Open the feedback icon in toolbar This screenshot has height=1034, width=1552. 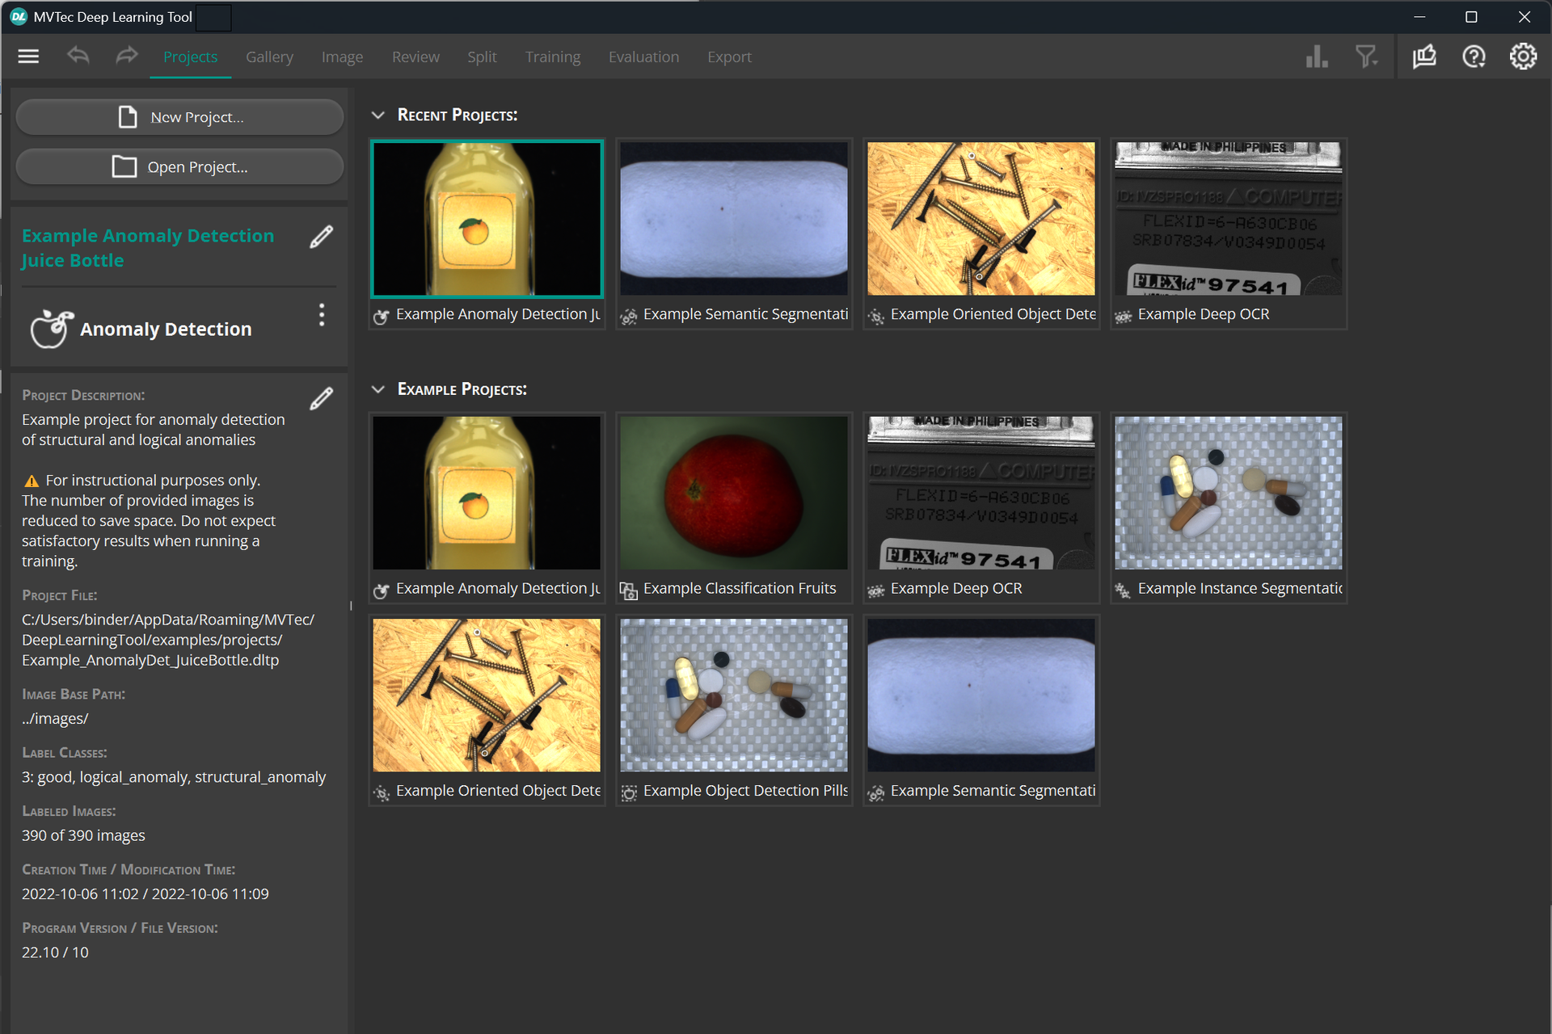pos(1424,57)
